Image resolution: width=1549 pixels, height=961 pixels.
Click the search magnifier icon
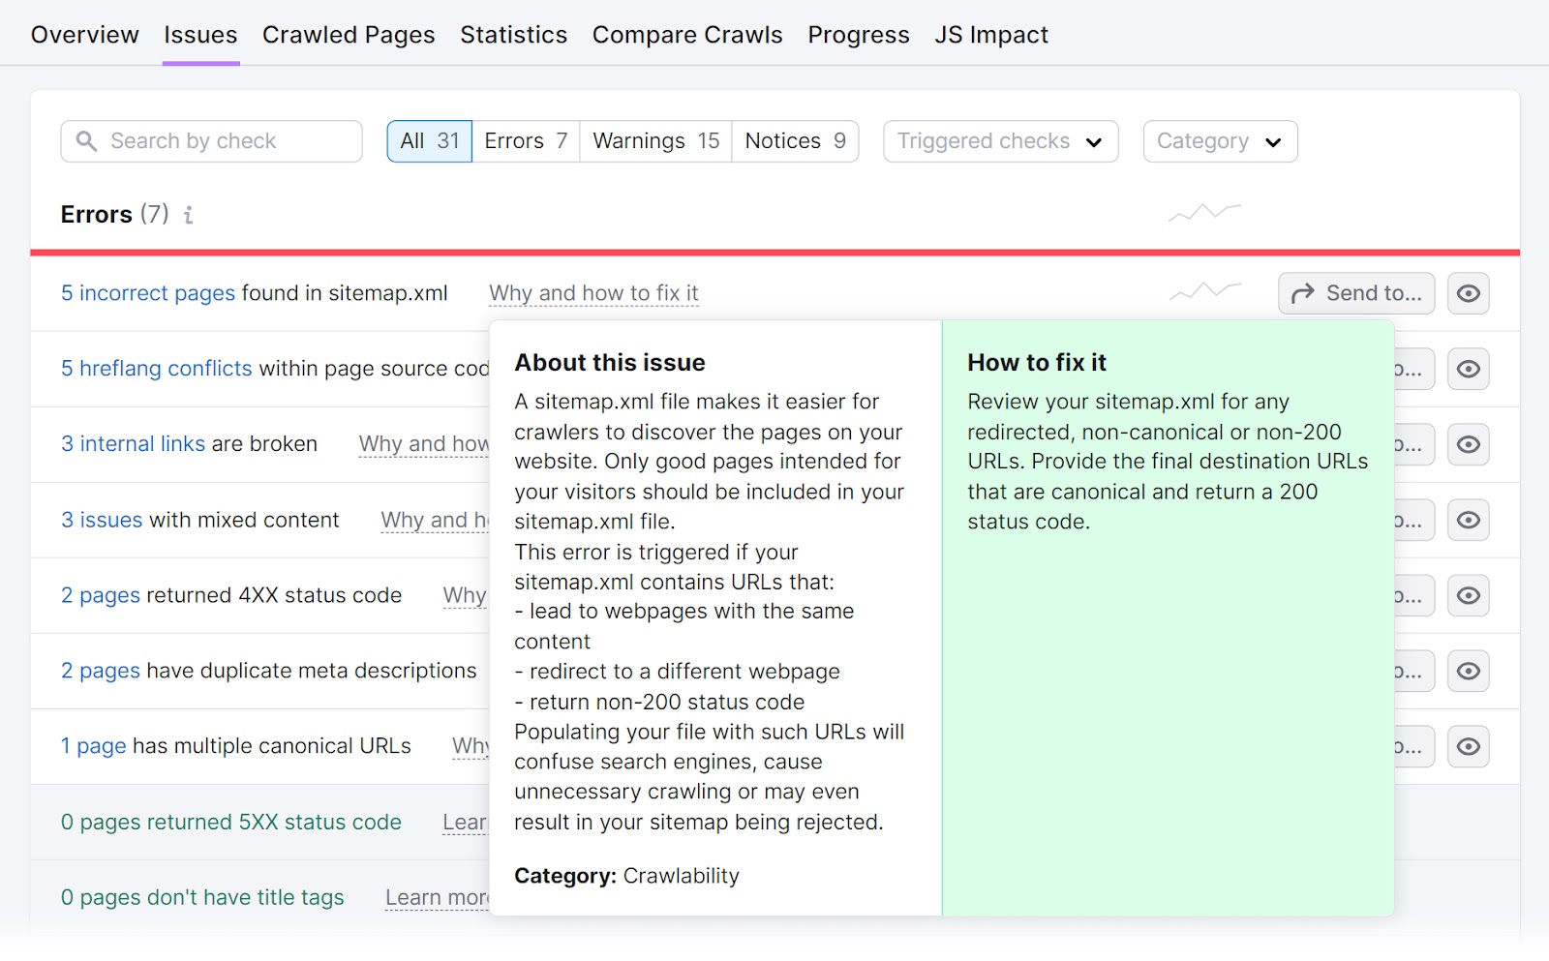87,141
